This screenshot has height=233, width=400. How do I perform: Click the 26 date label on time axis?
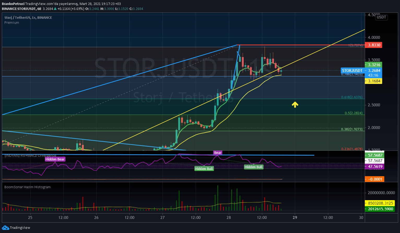tap(96, 218)
